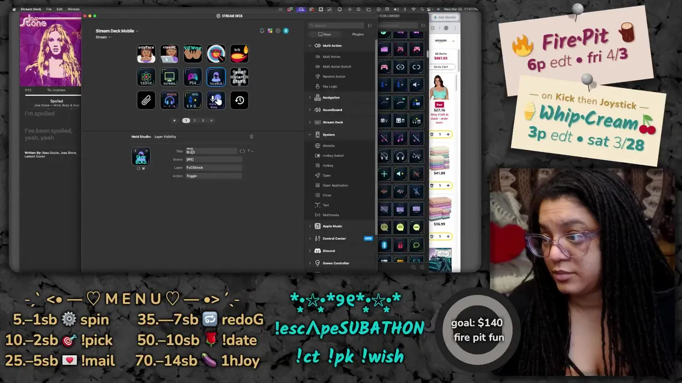
Task: Pick the Bluetooth icon in Icon Library
Action: tap(384, 245)
